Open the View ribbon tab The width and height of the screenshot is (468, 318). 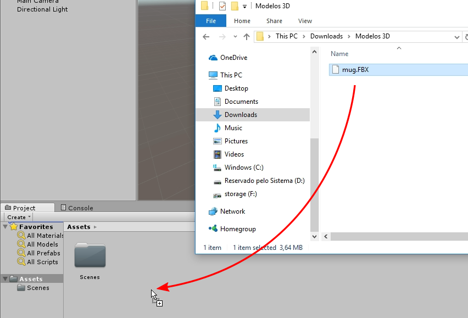coord(305,21)
